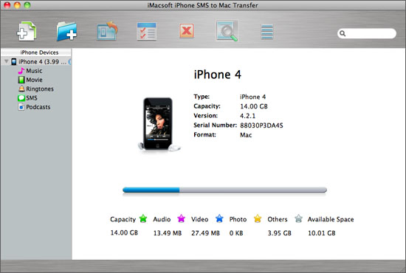
Task: Click the checklist toolbar icon
Action: pyautogui.click(x=147, y=32)
